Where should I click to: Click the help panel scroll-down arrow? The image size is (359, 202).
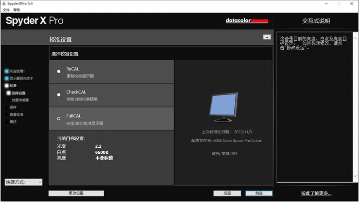pyautogui.click(x=355, y=176)
